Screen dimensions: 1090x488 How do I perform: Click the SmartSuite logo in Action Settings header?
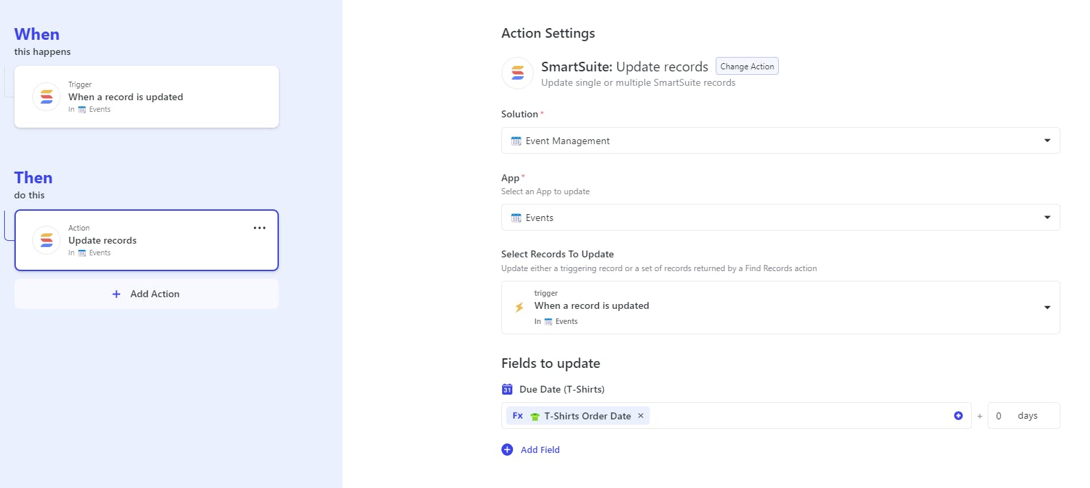tap(518, 73)
